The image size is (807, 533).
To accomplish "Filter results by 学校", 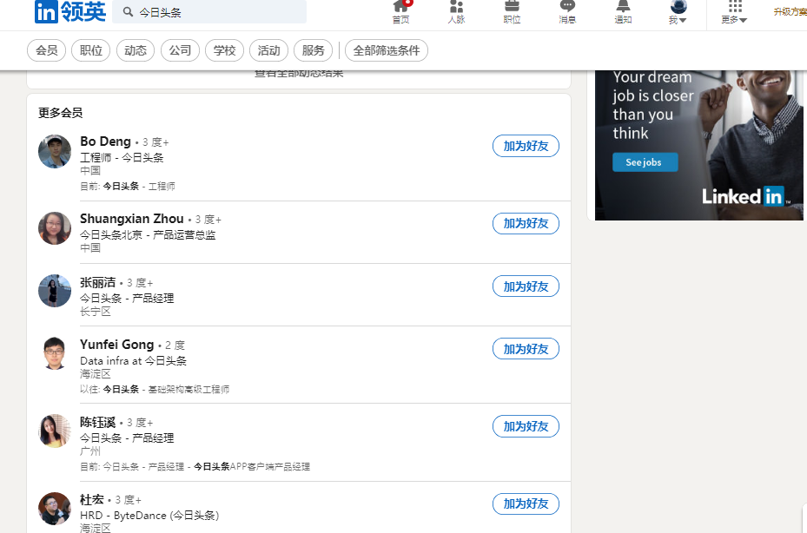I will click(224, 50).
